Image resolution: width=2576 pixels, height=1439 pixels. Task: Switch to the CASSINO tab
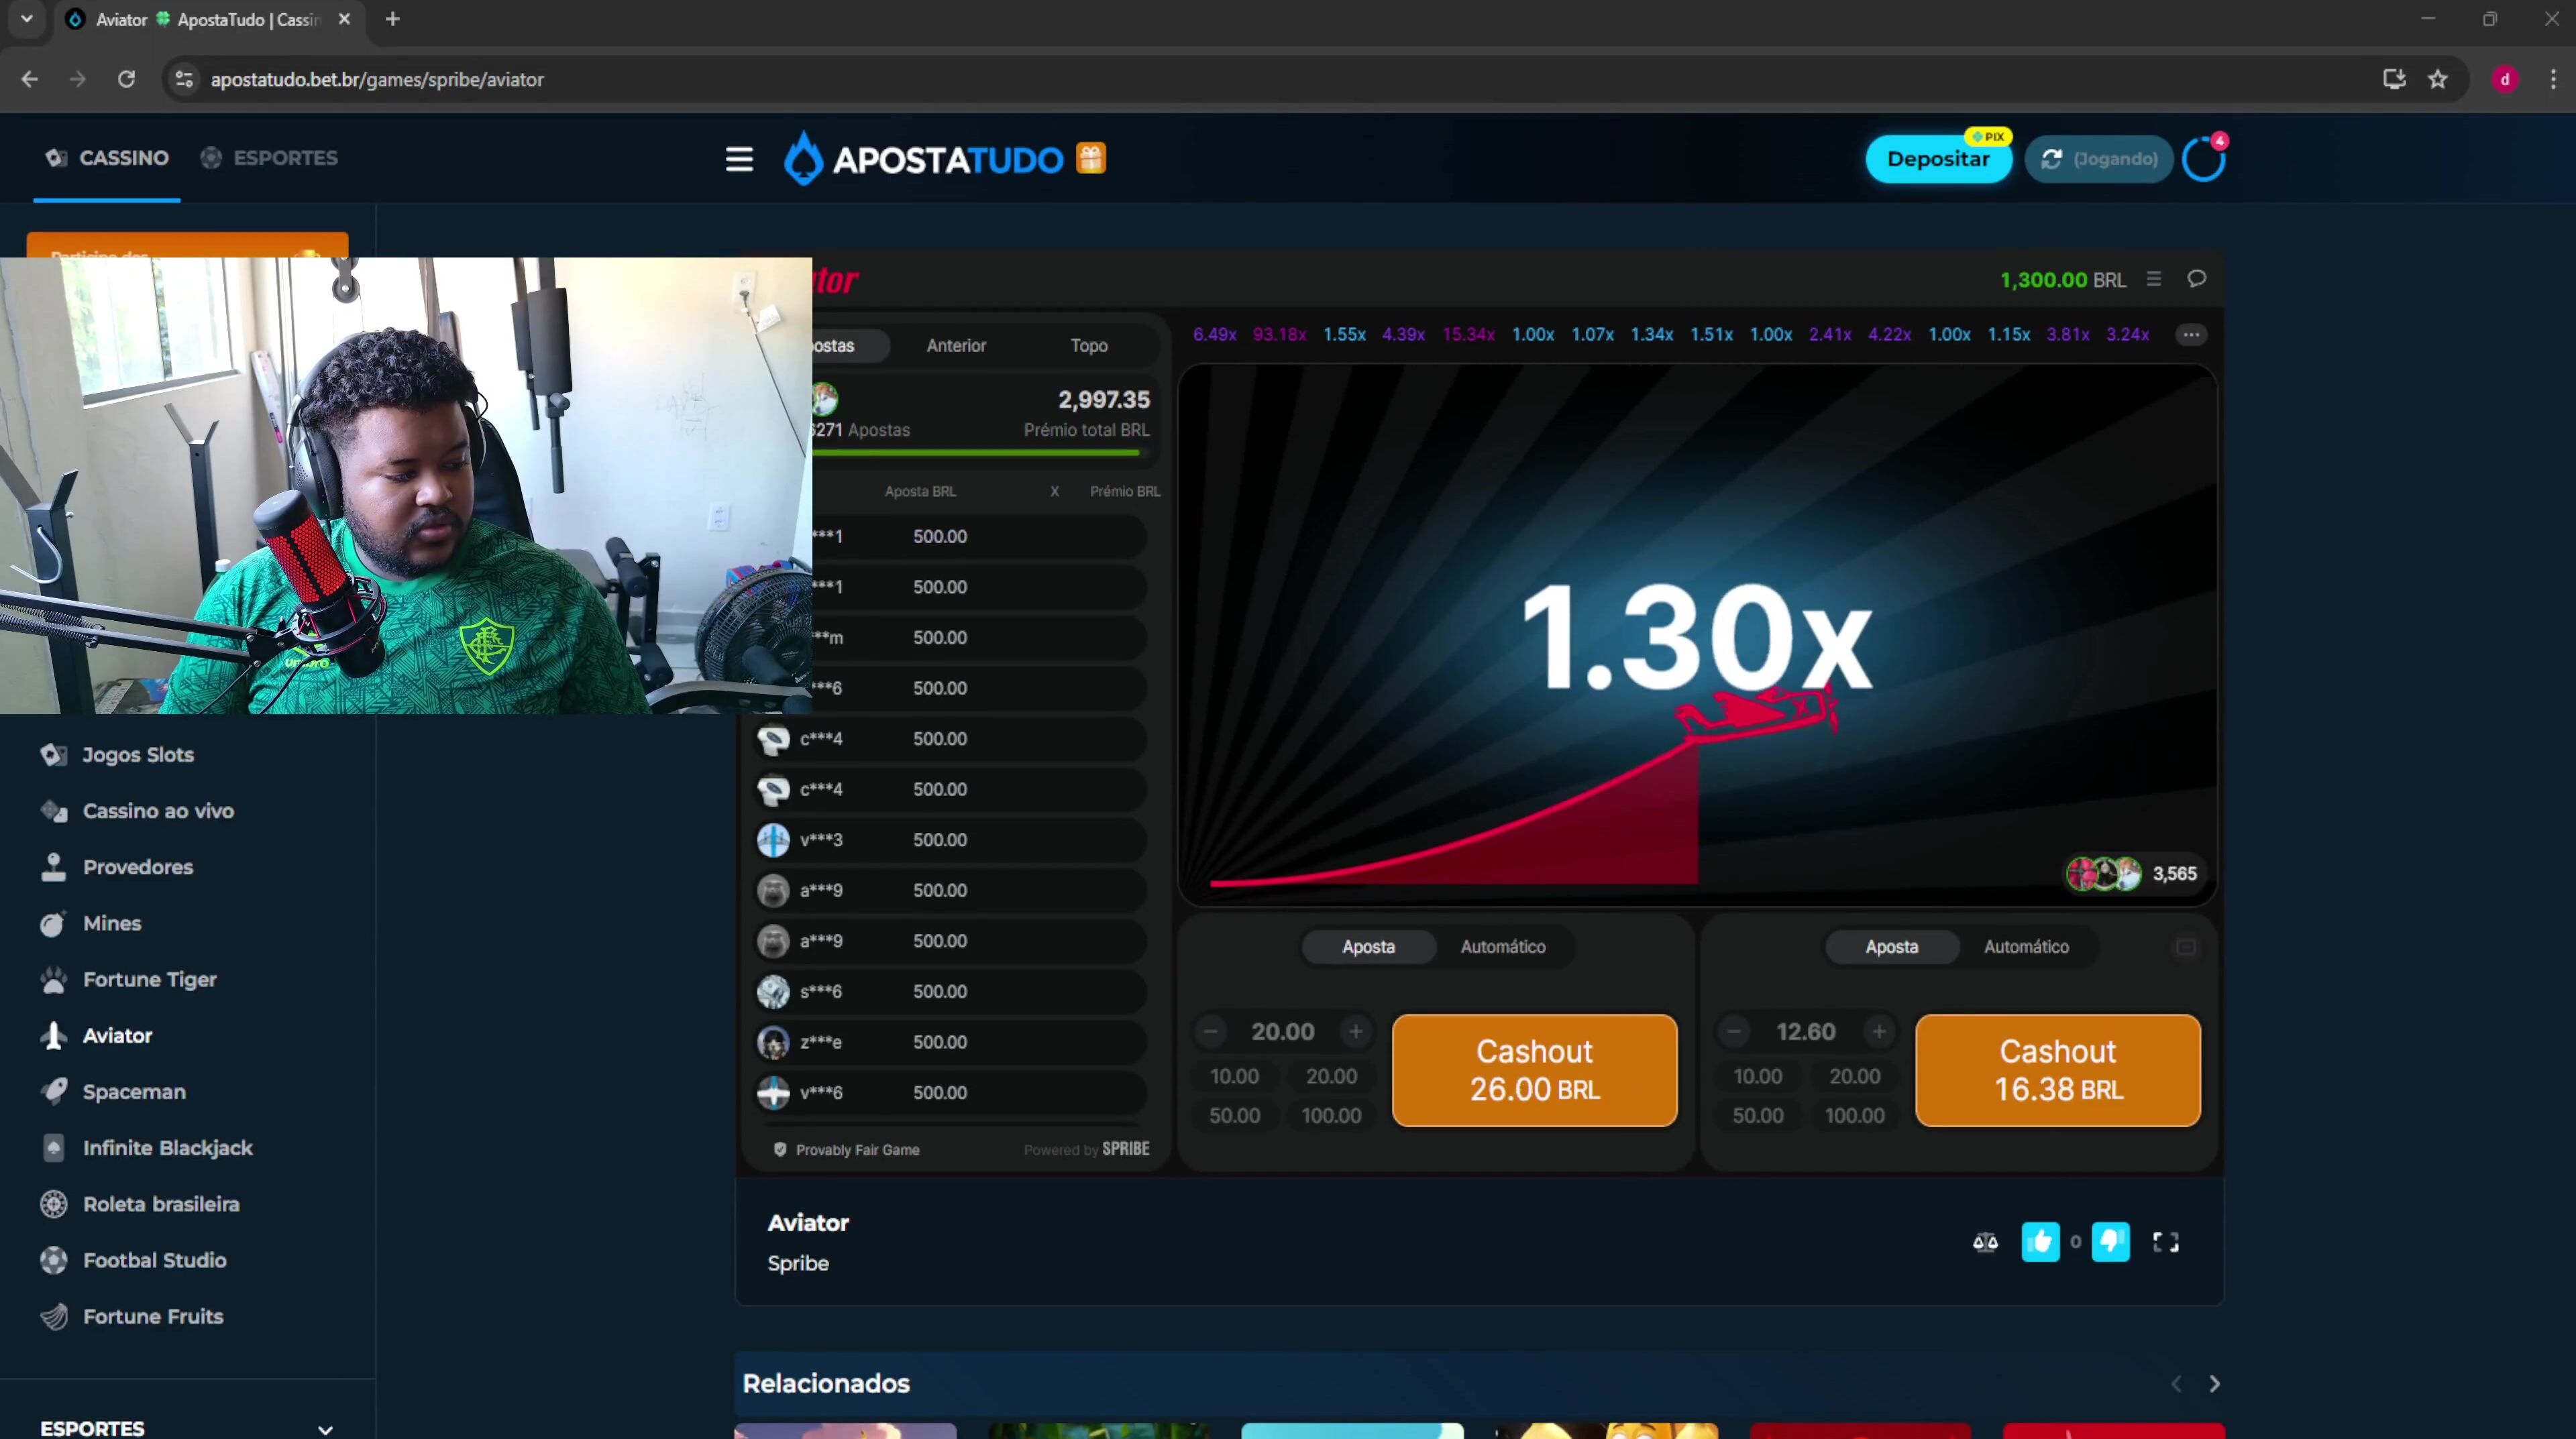107,158
